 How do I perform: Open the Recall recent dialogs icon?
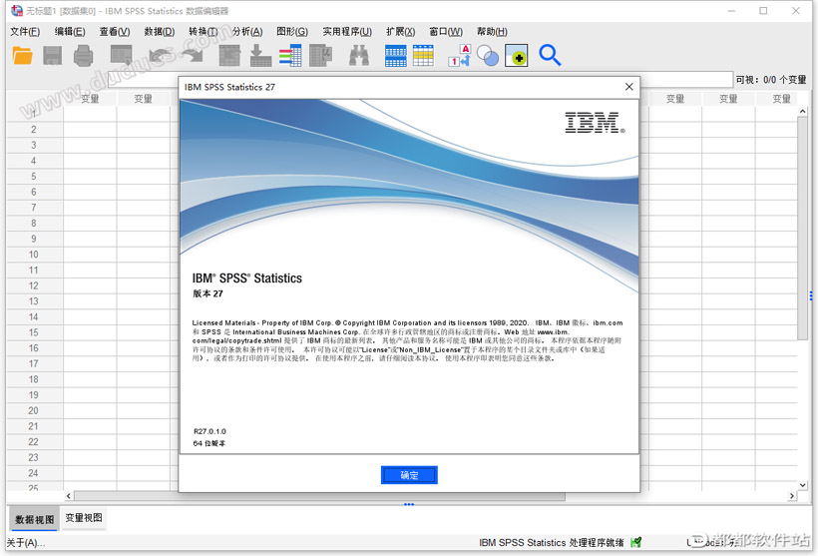pos(121,55)
